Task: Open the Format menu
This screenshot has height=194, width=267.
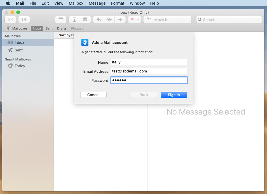Action: (117, 3)
